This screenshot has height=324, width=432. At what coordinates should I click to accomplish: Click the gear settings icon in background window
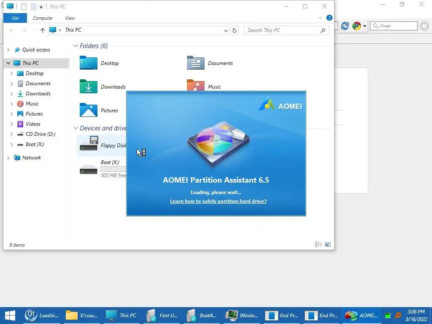click(424, 26)
